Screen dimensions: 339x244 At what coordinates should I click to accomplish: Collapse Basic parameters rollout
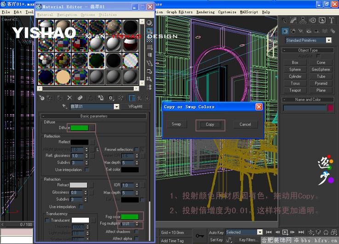click(x=94, y=116)
